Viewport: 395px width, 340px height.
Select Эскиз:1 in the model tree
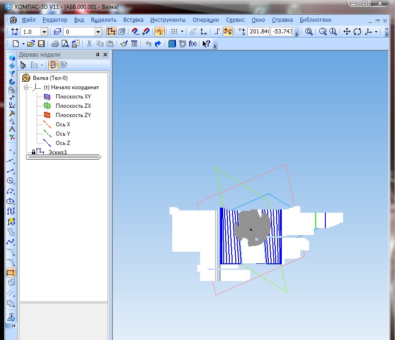(x=58, y=152)
